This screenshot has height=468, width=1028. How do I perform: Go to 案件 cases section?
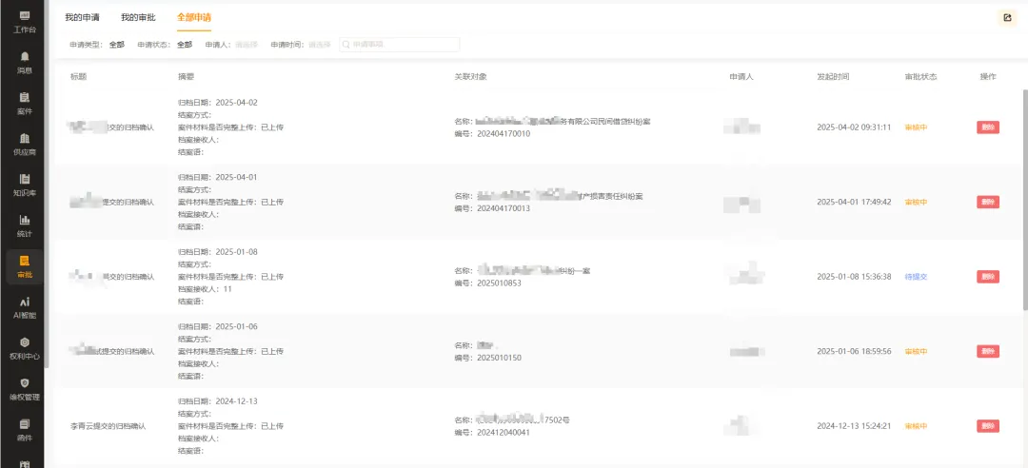25,103
